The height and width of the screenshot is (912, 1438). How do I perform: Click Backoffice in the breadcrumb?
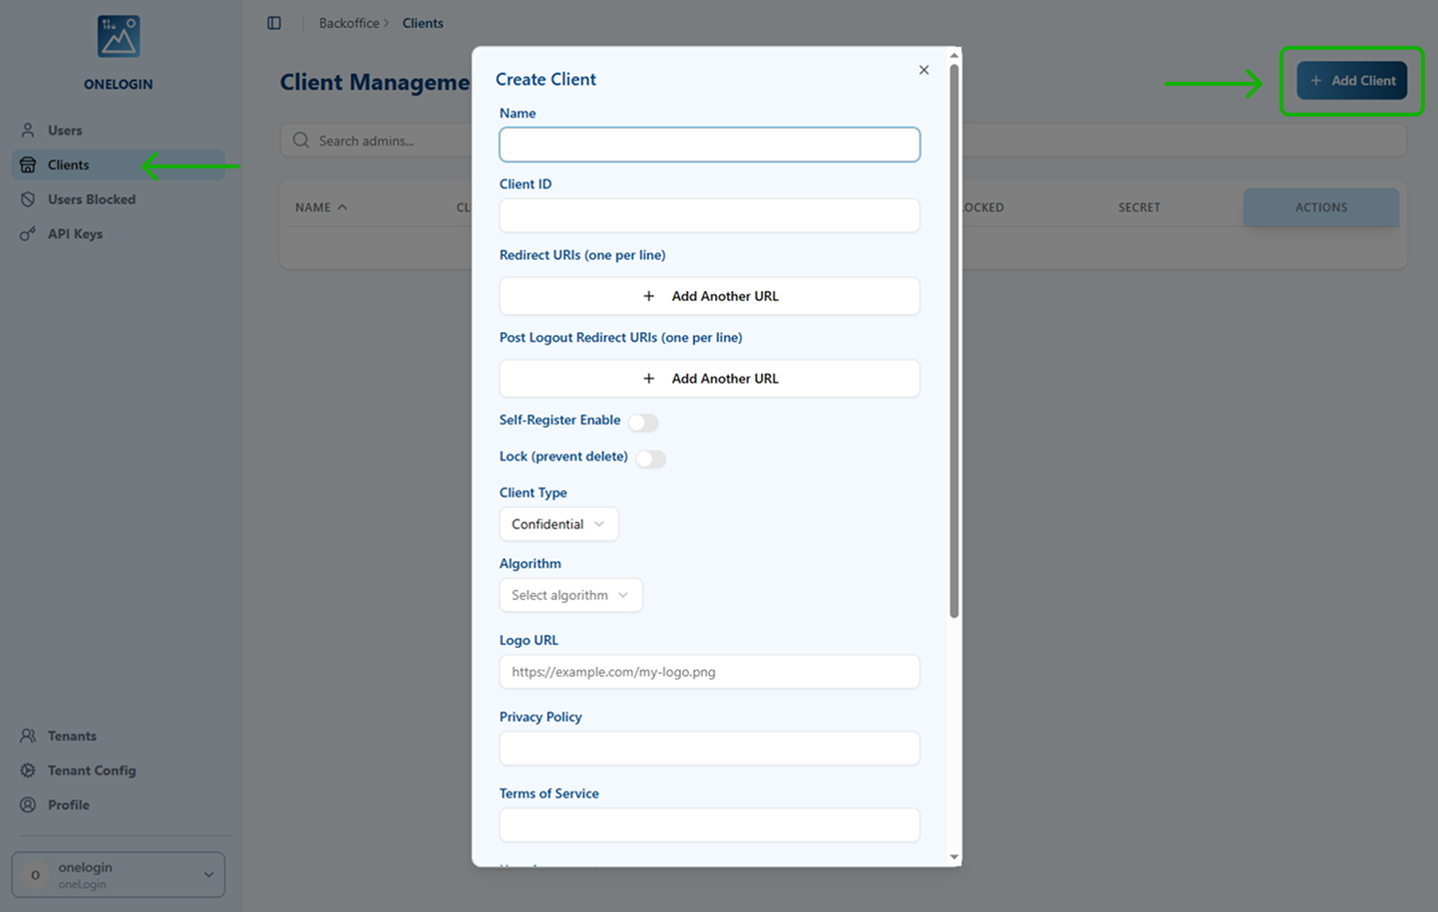347,22
